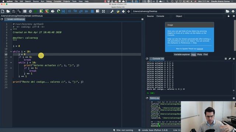This screenshot has height=132, width=236.
Task: Open Spotlight search in the menu bar
Action: [167, 1]
